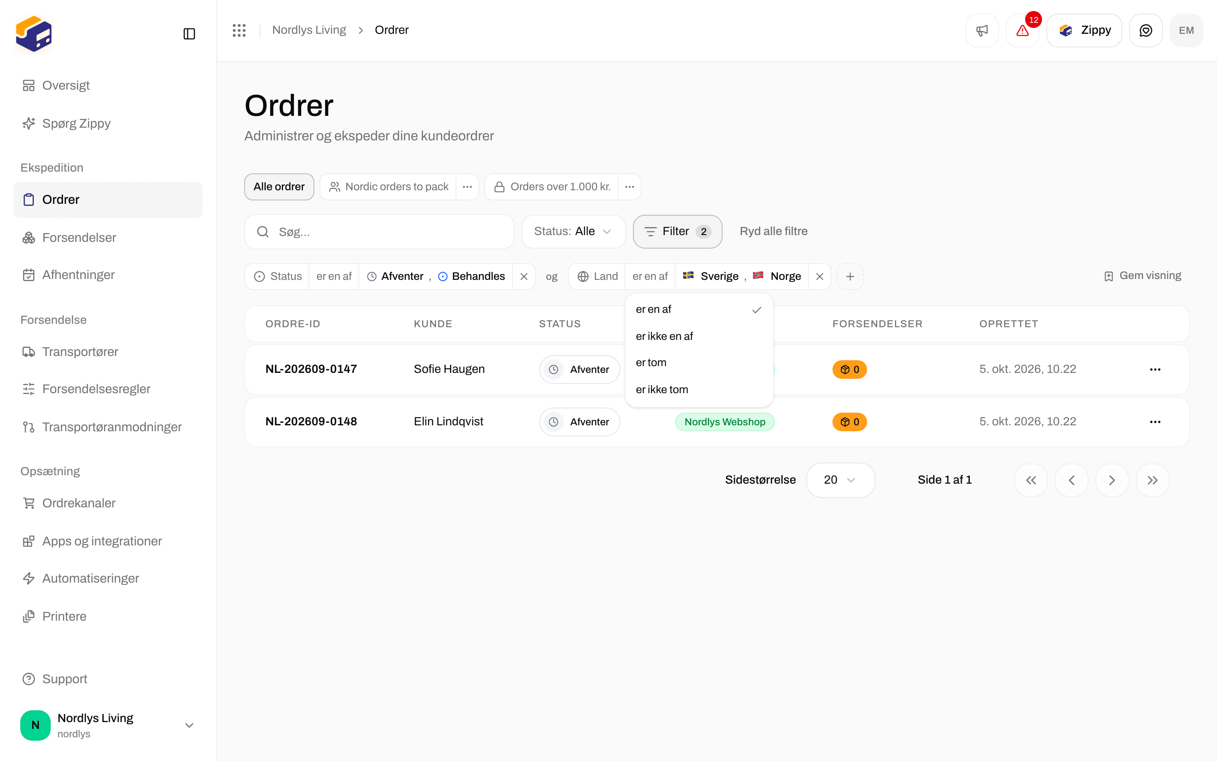1217x761 pixels.
Task: Add a new filter with plus icon
Action: pyautogui.click(x=850, y=276)
